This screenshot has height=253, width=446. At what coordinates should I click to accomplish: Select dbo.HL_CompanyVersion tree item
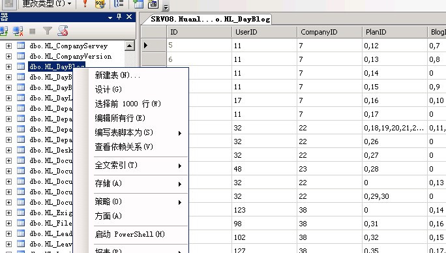[70, 56]
